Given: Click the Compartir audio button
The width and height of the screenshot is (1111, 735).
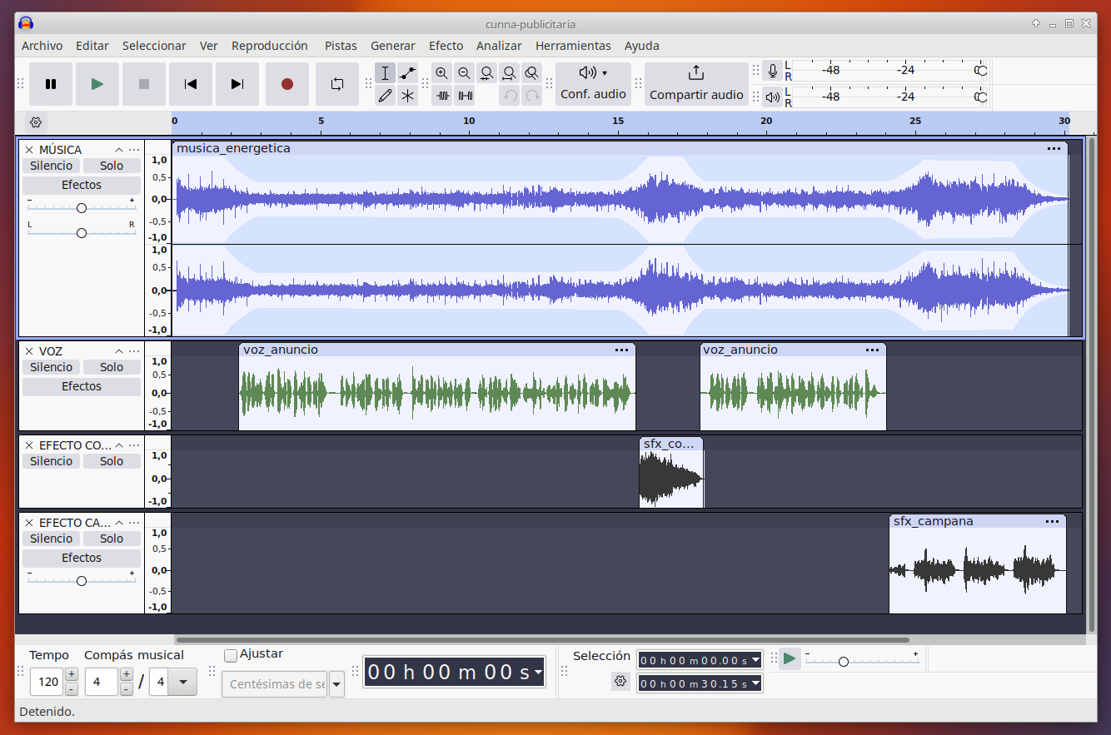Looking at the screenshot, I should [x=696, y=83].
